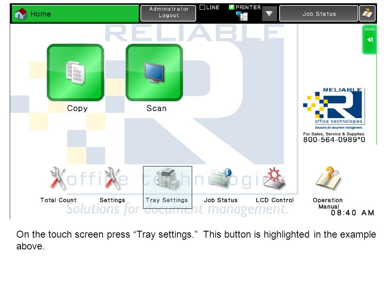The image size is (390, 293).
Task: Click the Home title bar
Action: point(76,14)
